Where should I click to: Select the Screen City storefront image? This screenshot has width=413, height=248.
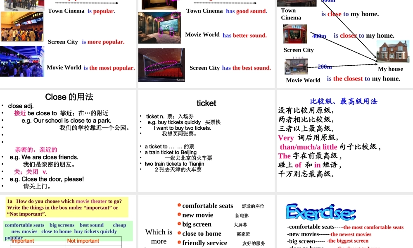click(x=295, y=33)
